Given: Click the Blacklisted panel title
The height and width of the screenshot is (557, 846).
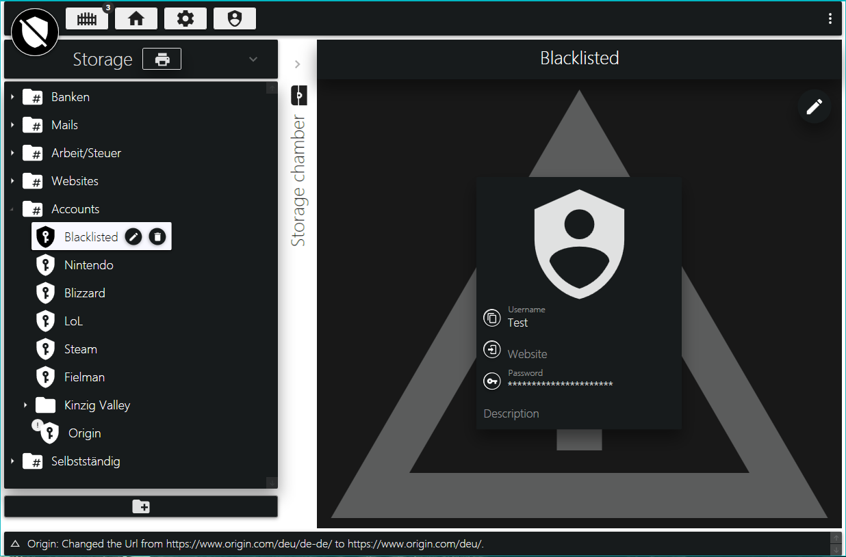Looking at the screenshot, I should click(x=579, y=58).
